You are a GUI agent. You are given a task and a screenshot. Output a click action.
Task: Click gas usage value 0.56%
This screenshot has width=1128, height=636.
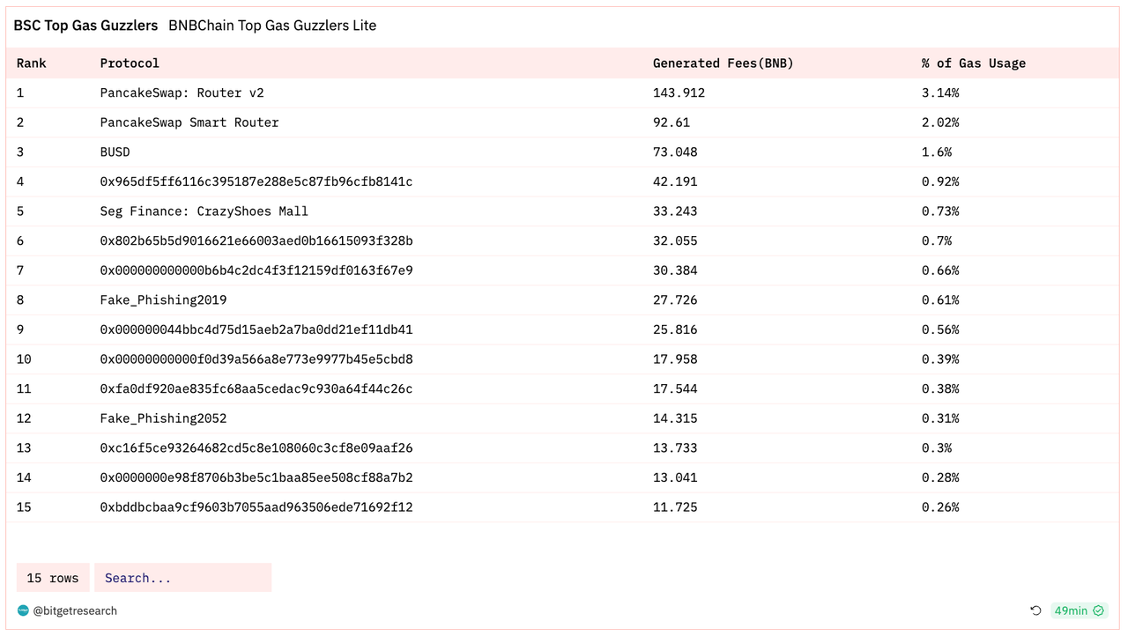click(940, 329)
